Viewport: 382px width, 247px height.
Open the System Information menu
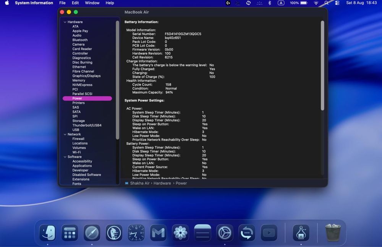pyautogui.click(x=34, y=3)
